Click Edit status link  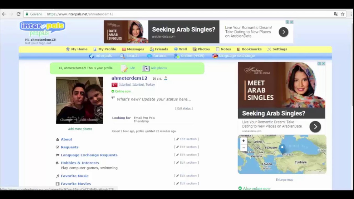coord(184,108)
